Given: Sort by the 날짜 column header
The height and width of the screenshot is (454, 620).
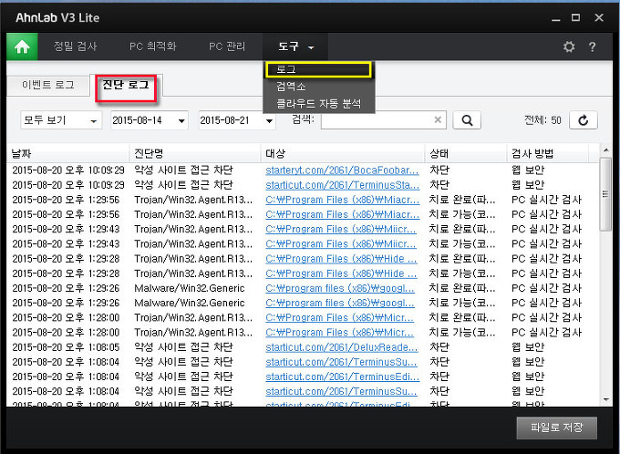Looking at the screenshot, I should (x=68, y=153).
